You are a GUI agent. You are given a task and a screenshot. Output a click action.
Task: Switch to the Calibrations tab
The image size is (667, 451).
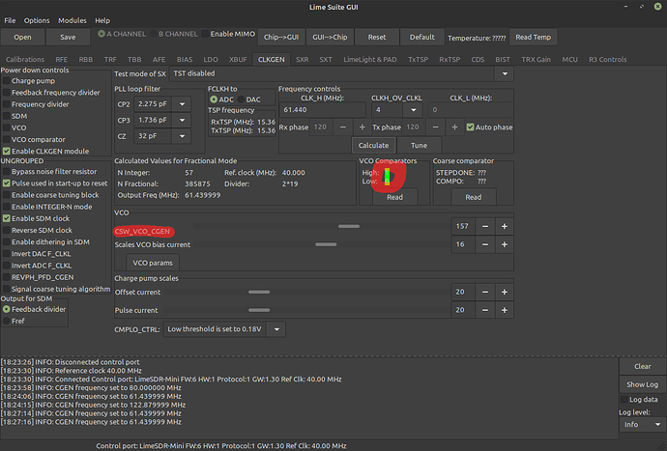(25, 60)
